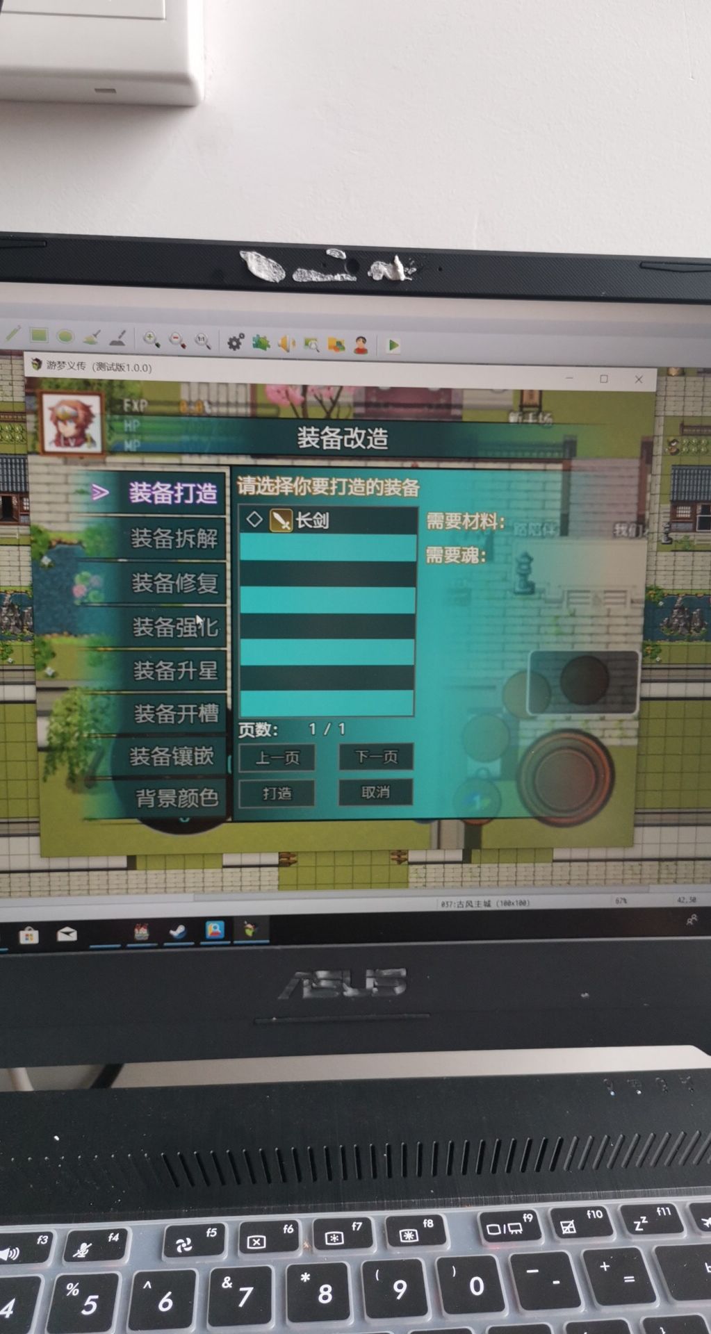The height and width of the screenshot is (1334, 711).
Task: Open the Resource Manager icon
Action: tap(336, 345)
